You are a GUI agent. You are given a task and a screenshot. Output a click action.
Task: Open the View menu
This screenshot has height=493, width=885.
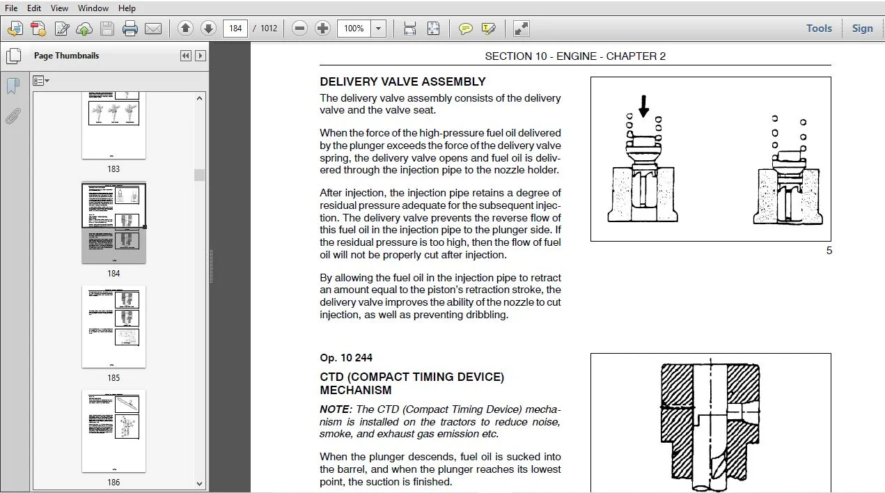(60, 8)
